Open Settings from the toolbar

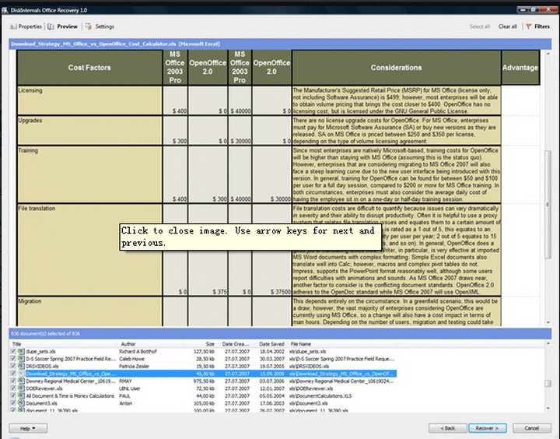pyautogui.click(x=89, y=26)
